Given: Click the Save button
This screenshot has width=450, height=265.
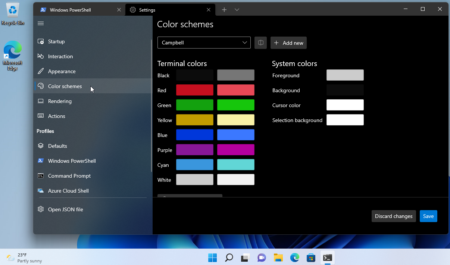Looking at the screenshot, I should pos(428,216).
